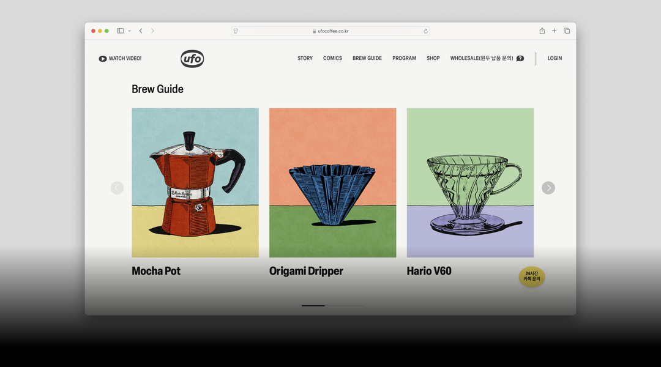Click the KakaoTalk chat bubble icon beside Wholesale
661x367 pixels.
pos(520,59)
